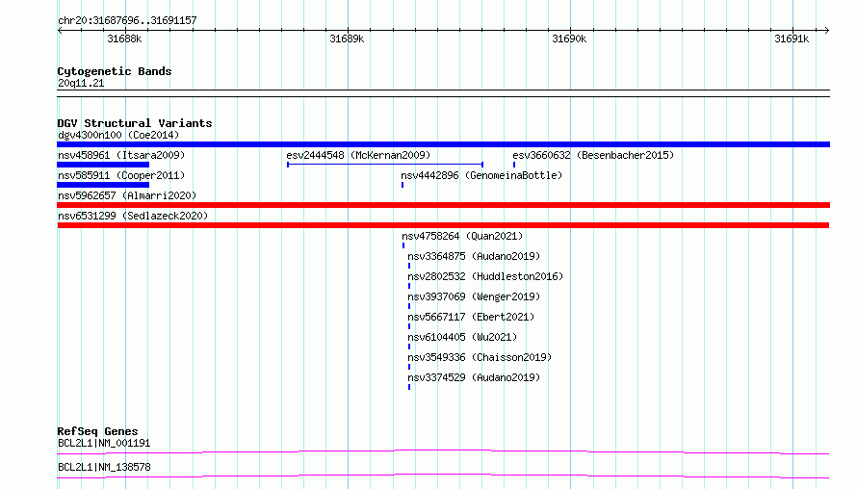Click nsv3364875 (Audano2019) label
The height and width of the screenshot is (489, 857).
[474, 256]
